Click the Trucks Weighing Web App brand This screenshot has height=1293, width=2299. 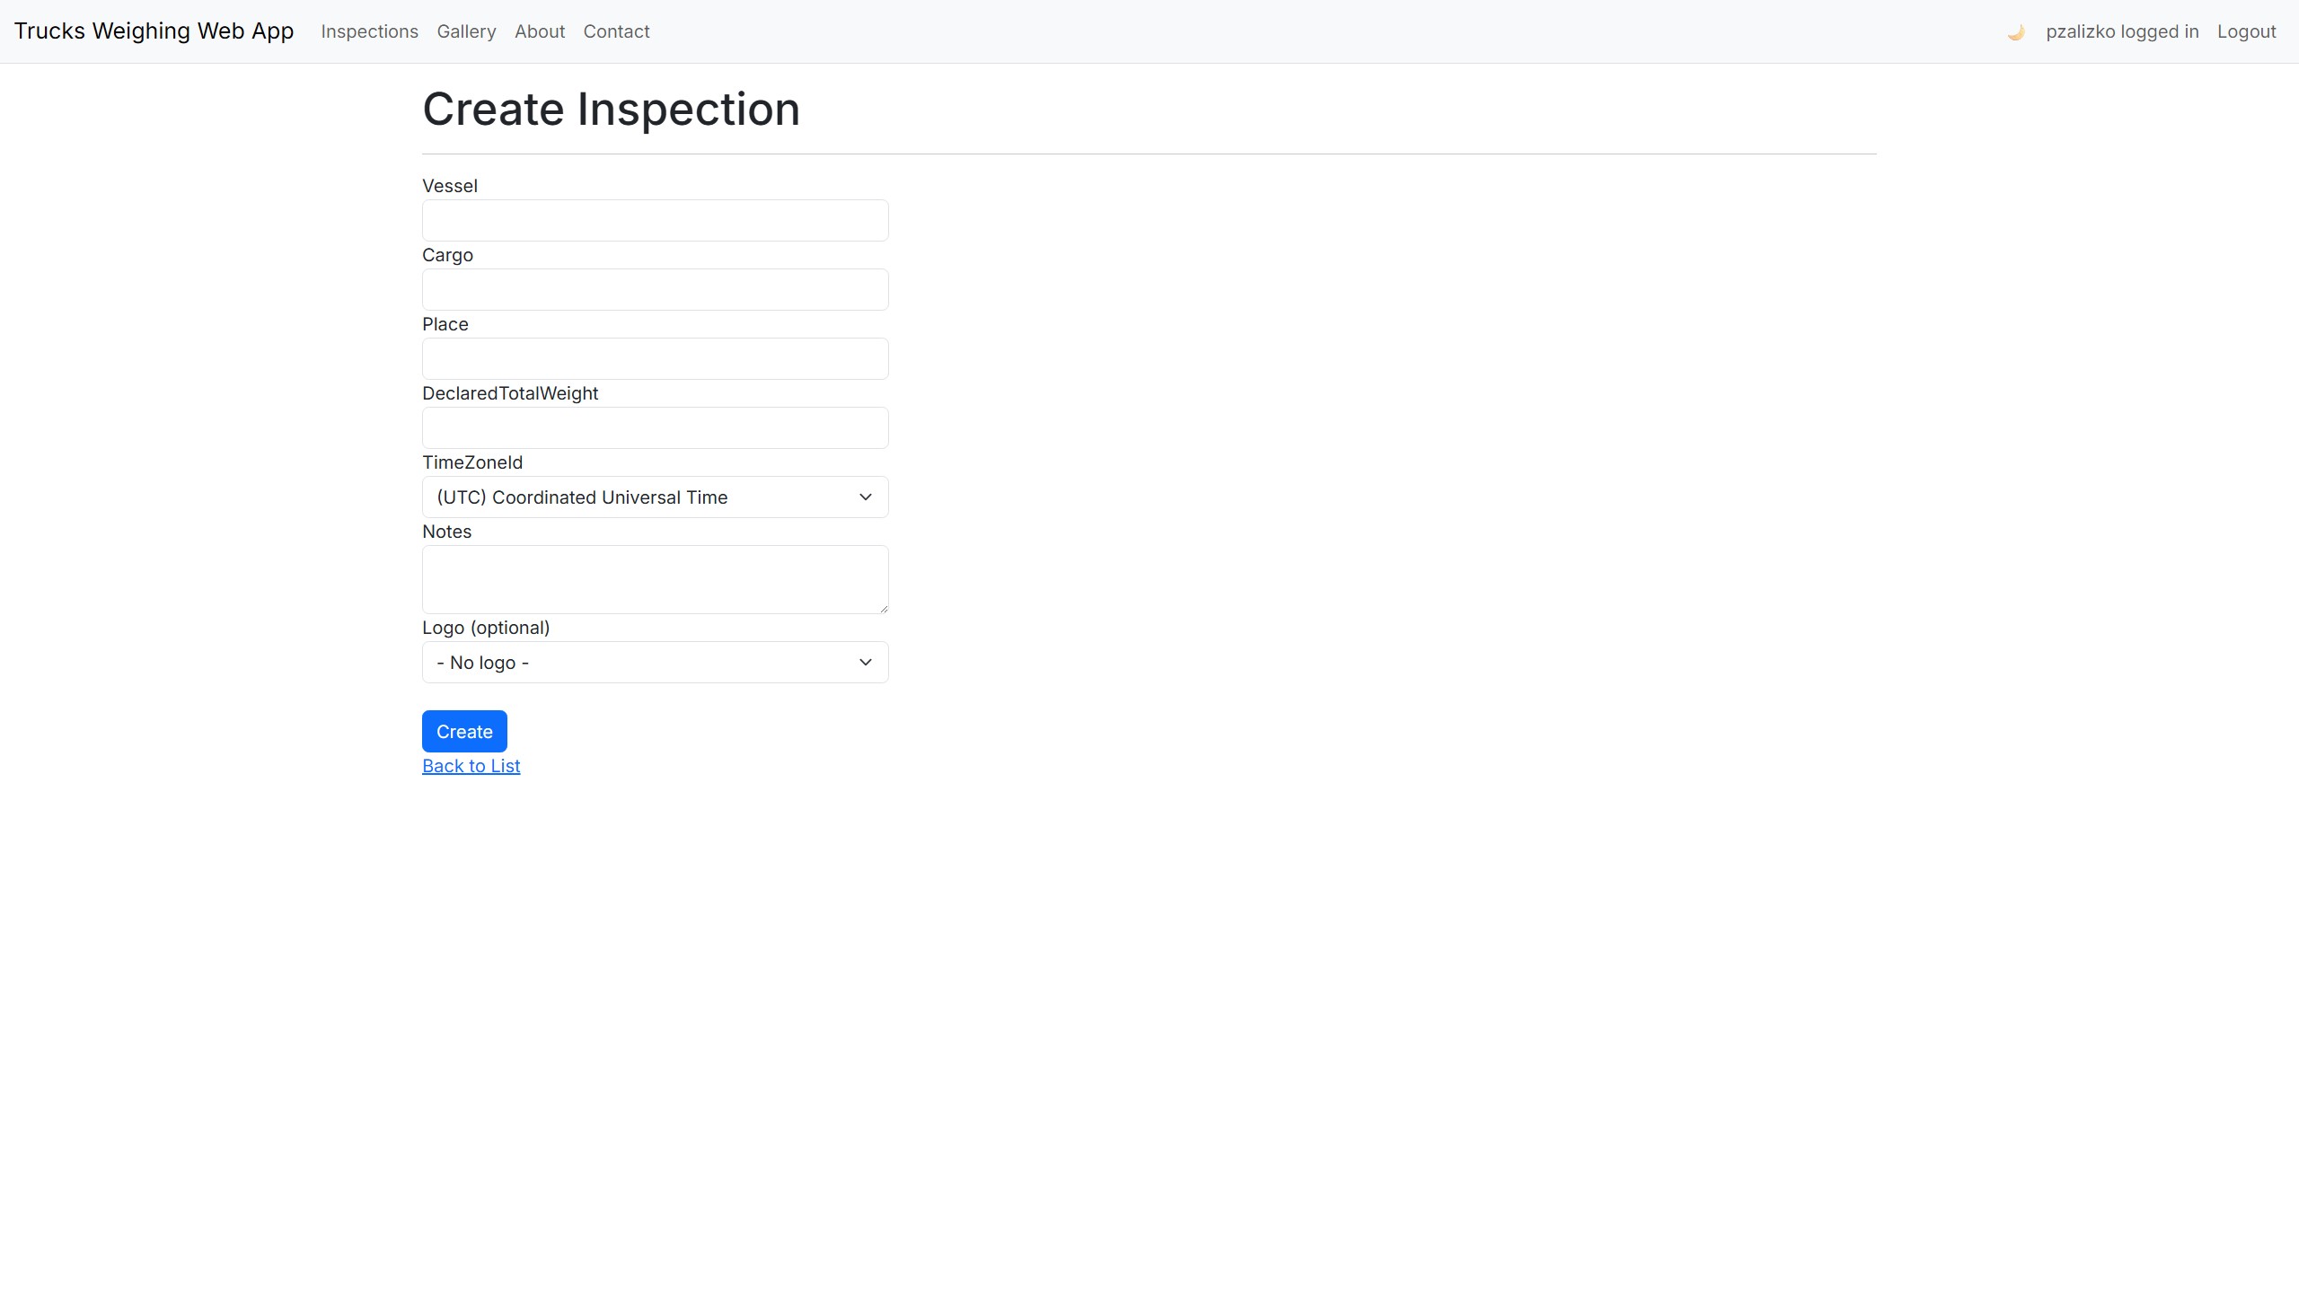tap(154, 31)
